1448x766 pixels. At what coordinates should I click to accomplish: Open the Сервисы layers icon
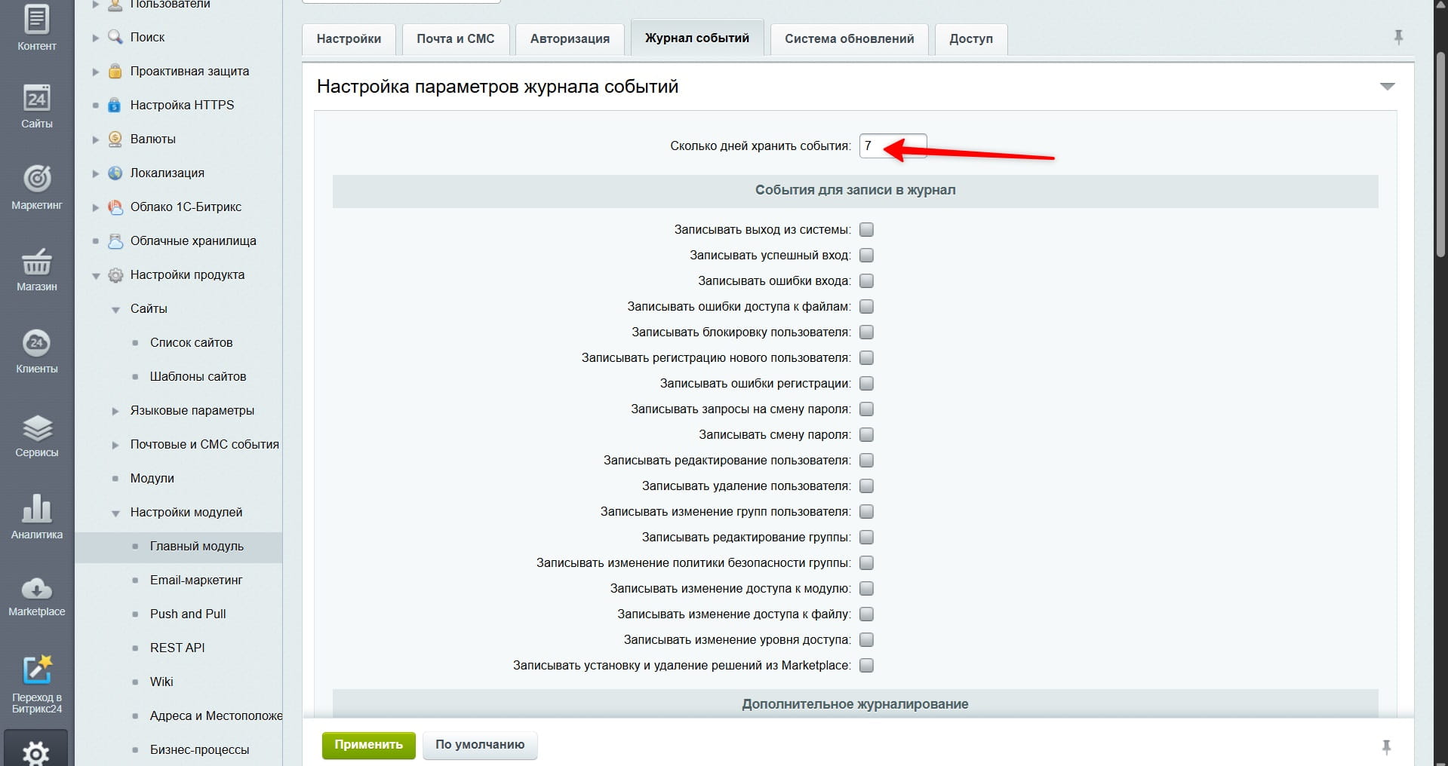[x=36, y=428]
